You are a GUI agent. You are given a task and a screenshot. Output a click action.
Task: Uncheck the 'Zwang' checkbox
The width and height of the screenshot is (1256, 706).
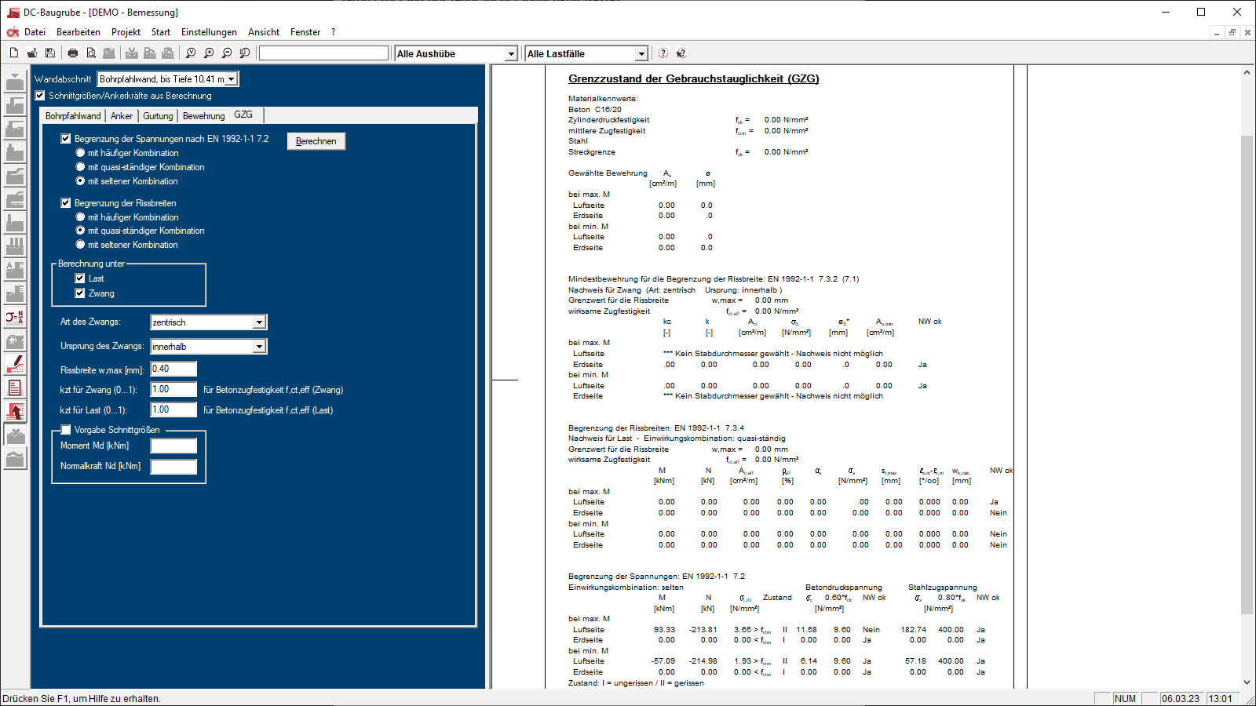[x=80, y=293]
